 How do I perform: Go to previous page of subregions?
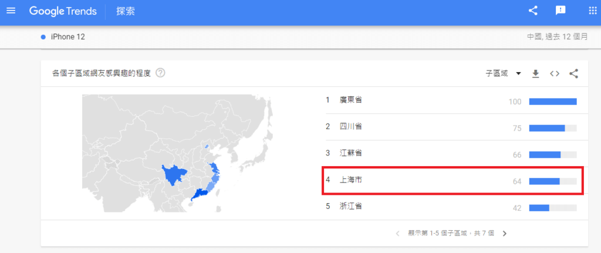[x=397, y=234]
